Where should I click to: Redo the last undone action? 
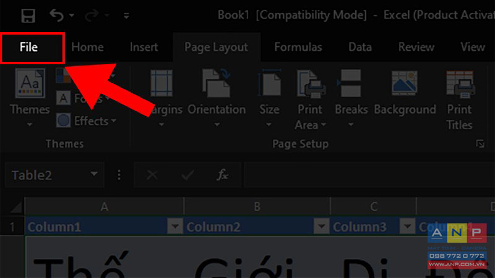point(92,15)
